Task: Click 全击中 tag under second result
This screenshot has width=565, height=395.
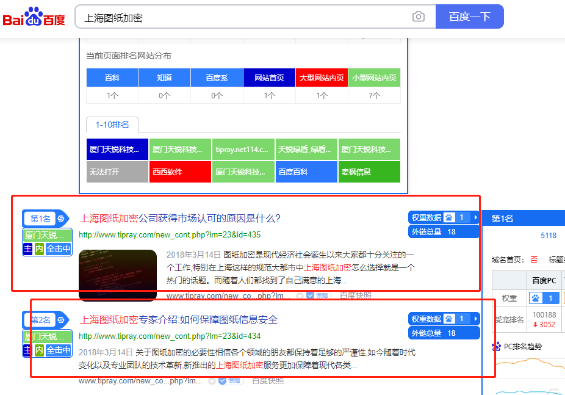Action: (x=59, y=350)
